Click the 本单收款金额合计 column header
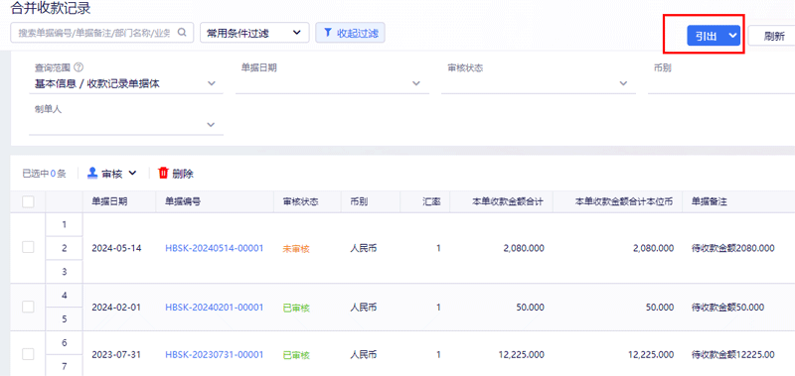795x376 pixels. click(x=508, y=201)
